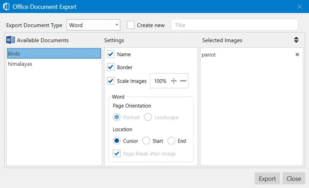Click the Close button
The image size is (309, 188).
[x=293, y=179]
